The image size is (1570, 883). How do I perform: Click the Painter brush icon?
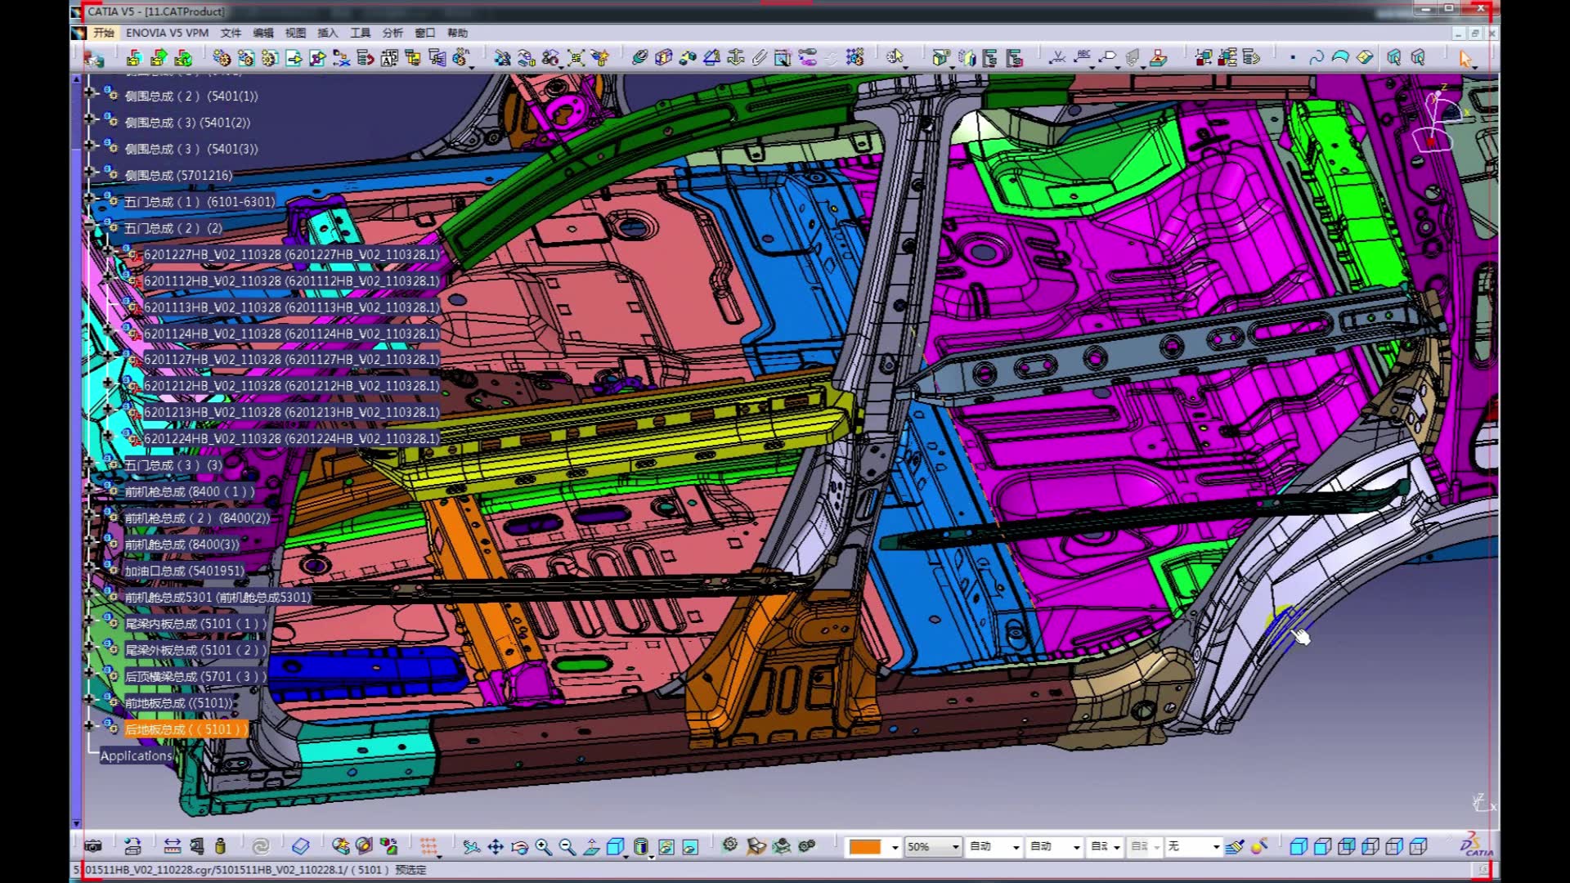click(1235, 847)
